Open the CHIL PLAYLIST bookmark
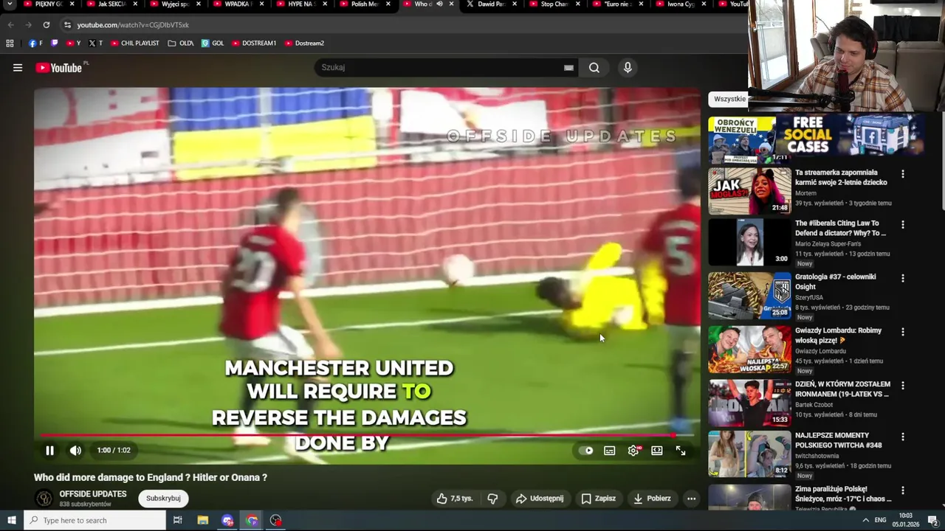 coord(134,44)
